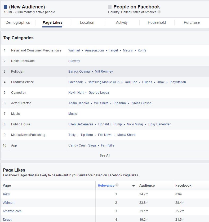209x222 pixels.
Task: Open Tasty link in Media/News/Publishing row
Action: click(x=72, y=135)
